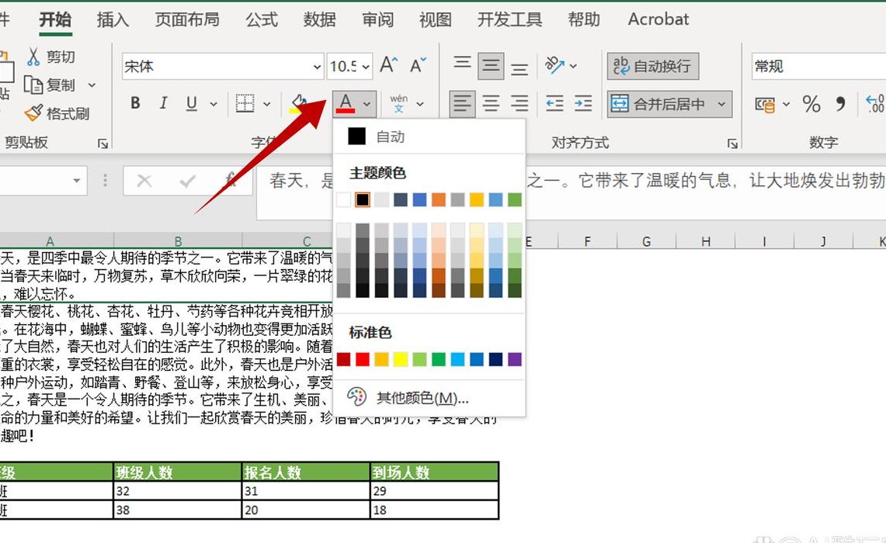The image size is (886, 543).
Task: Switch to the Acrobat tab
Action: [658, 19]
